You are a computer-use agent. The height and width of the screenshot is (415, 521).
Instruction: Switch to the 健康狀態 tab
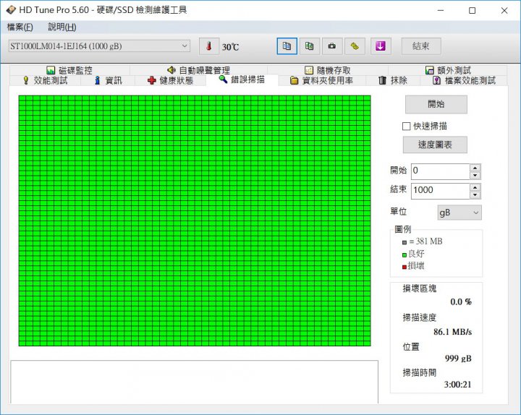pos(171,80)
